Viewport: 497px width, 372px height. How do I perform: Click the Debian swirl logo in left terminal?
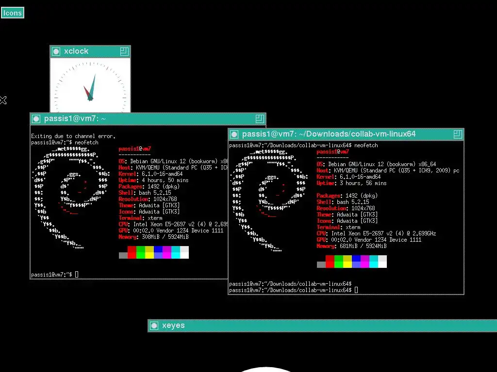coord(71,198)
